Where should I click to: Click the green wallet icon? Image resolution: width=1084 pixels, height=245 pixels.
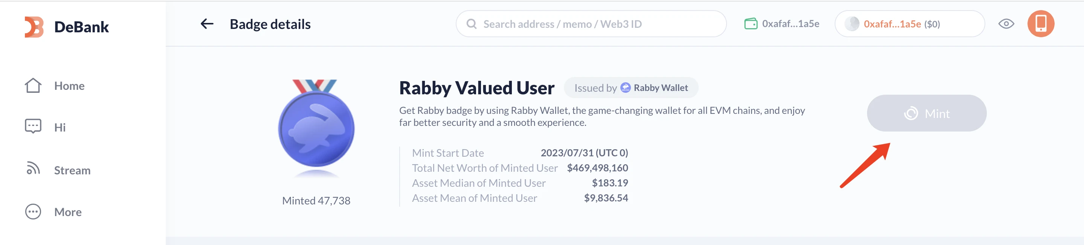pyautogui.click(x=750, y=24)
